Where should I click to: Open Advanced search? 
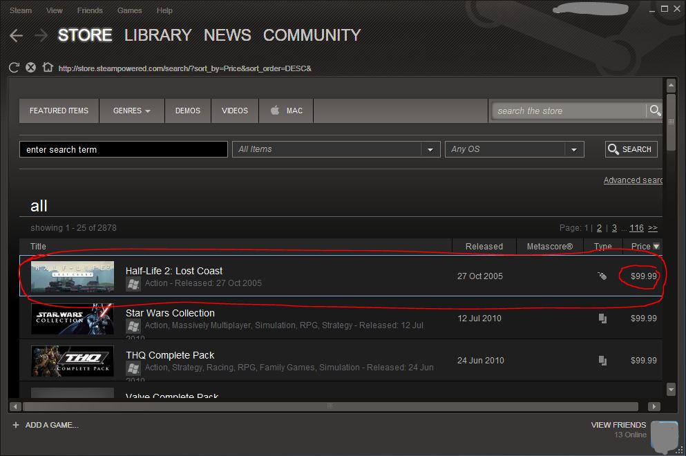click(x=633, y=180)
